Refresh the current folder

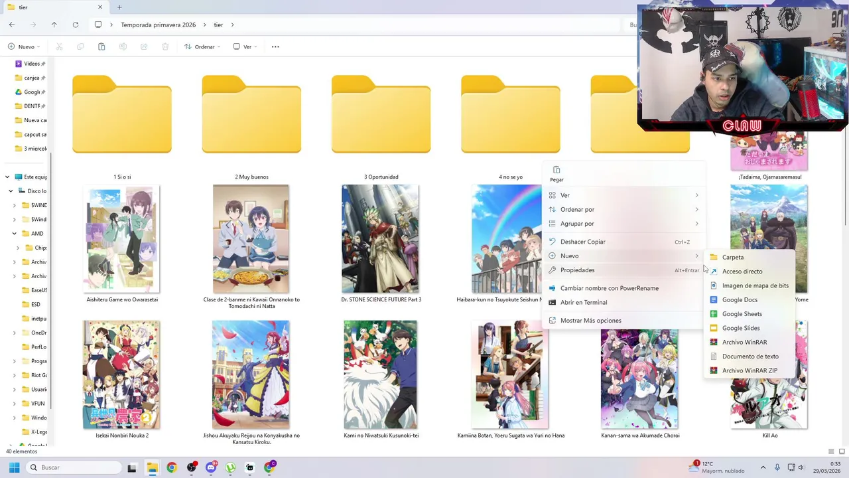pos(76,25)
